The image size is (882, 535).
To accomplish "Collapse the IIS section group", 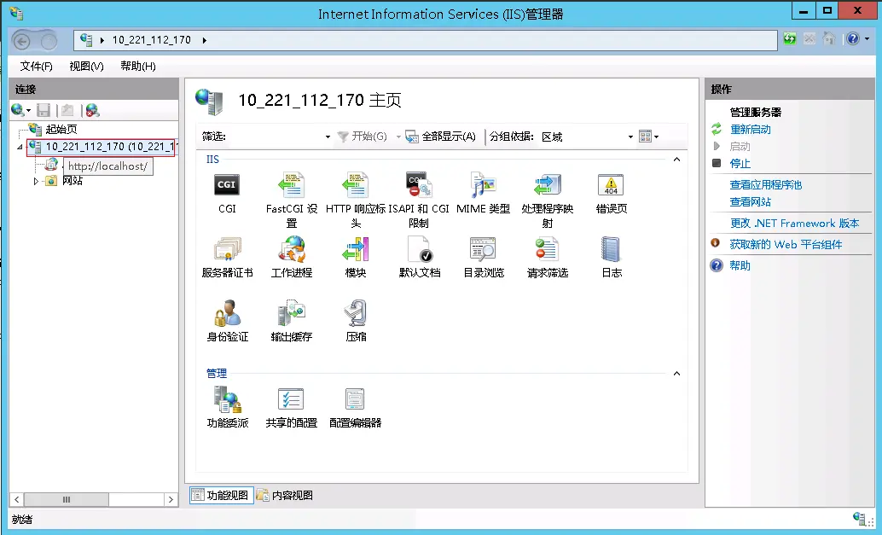I will [x=676, y=160].
